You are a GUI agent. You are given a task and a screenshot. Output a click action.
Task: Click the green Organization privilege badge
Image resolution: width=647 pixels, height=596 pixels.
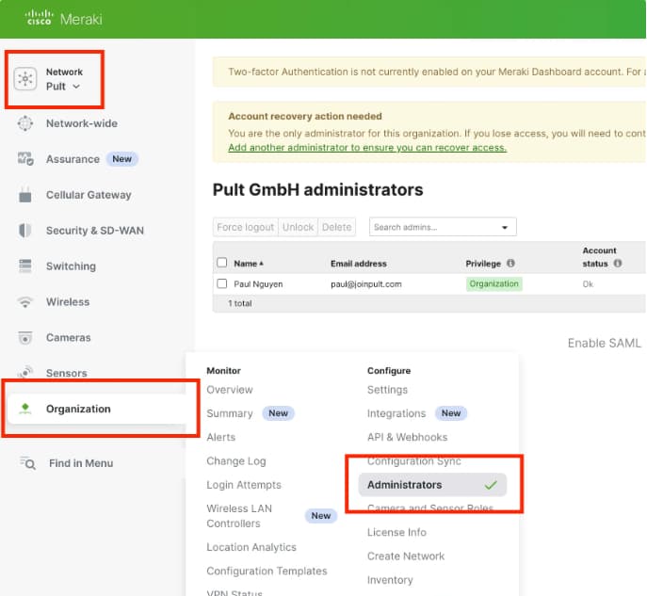(493, 283)
